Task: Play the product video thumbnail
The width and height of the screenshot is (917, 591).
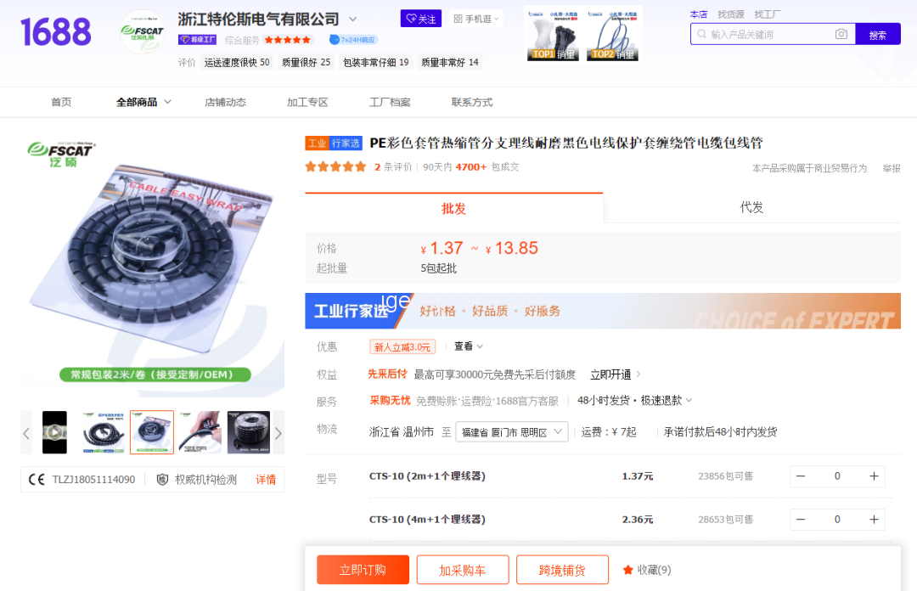Action: click(54, 432)
